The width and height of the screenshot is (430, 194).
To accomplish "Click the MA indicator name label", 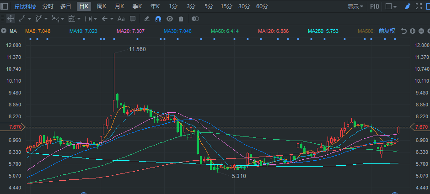I will click(x=13, y=31).
